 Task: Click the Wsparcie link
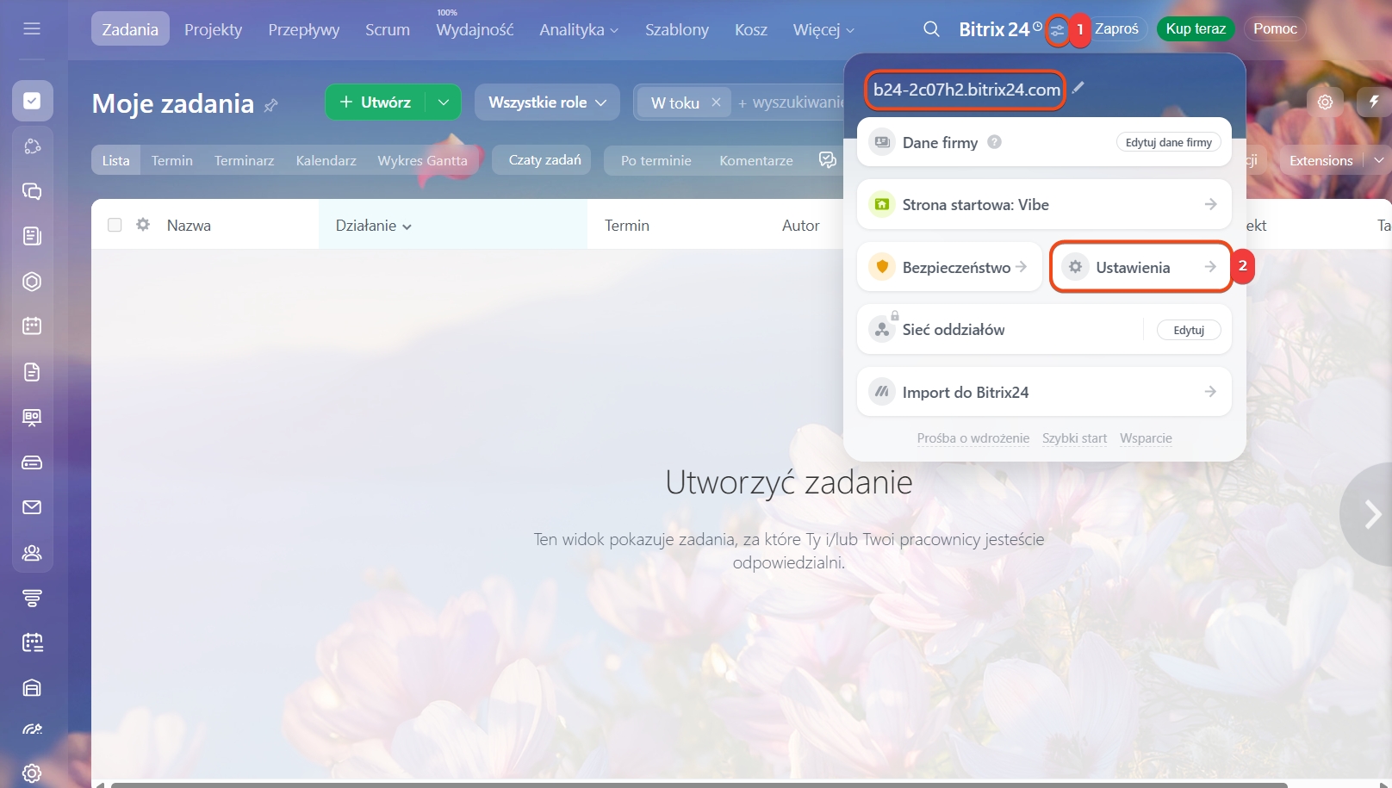coord(1146,438)
